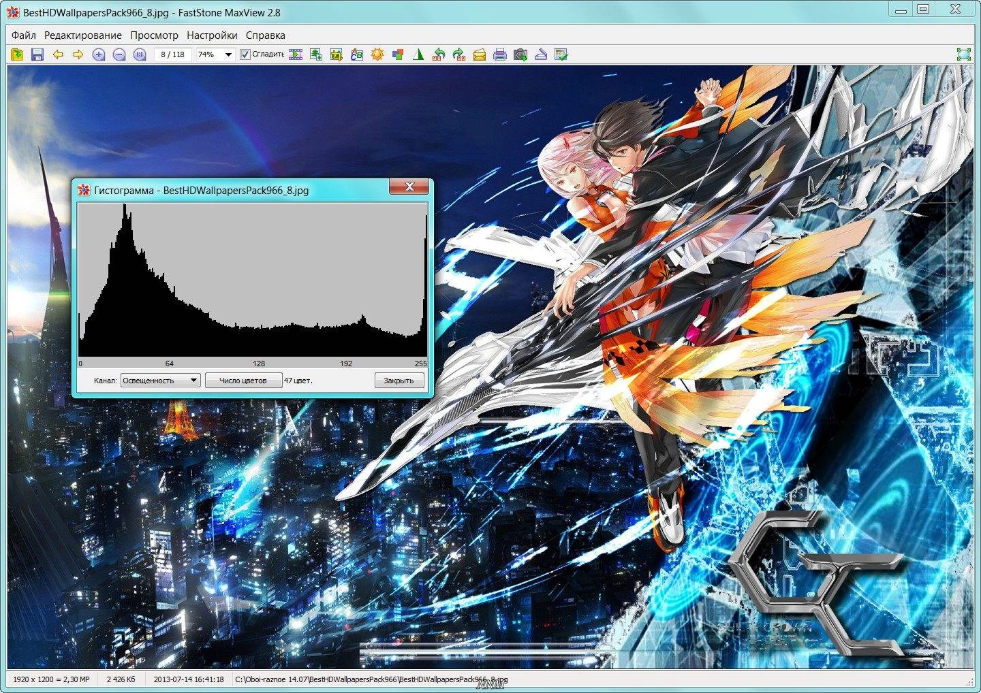Open the Файл menu
981x693 pixels.
[24, 35]
